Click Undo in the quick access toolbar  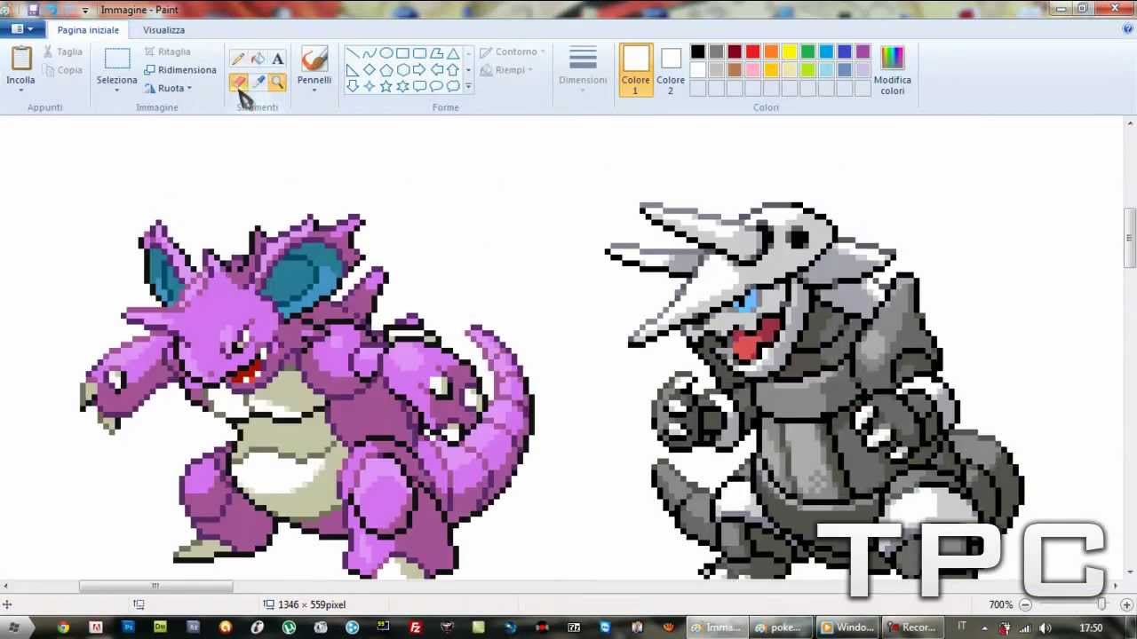51,10
